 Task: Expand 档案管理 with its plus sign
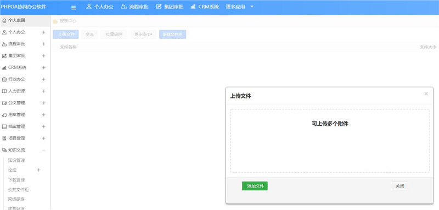point(44,127)
